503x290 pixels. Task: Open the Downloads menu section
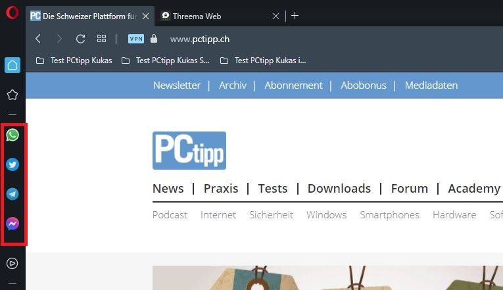[x=339, y=188]
